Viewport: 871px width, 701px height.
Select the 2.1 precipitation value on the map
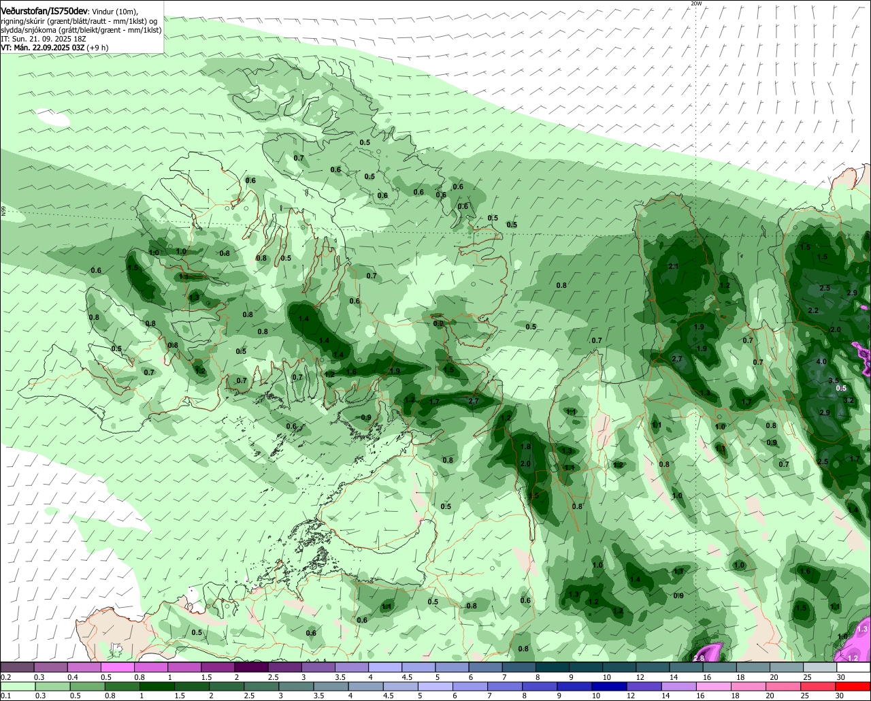674,266
